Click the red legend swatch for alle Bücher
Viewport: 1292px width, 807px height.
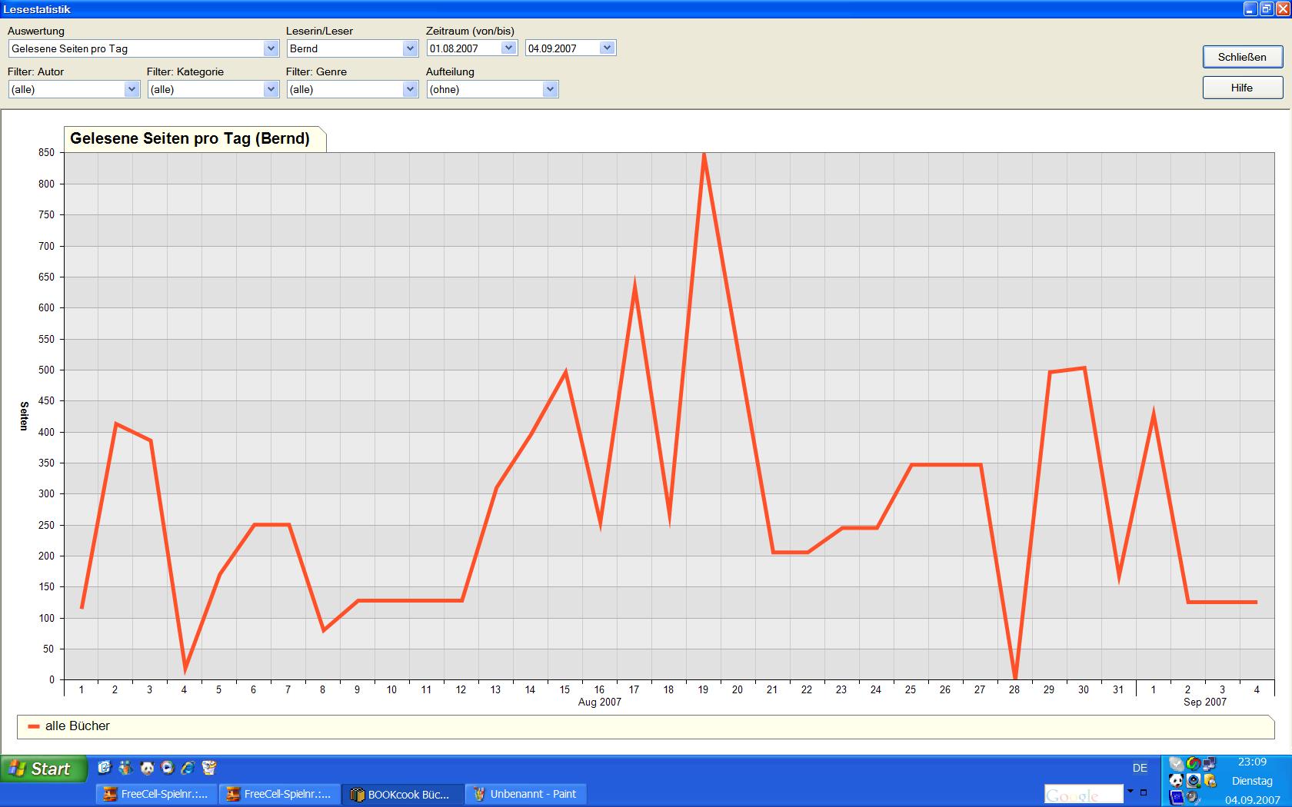click(34, 726)
